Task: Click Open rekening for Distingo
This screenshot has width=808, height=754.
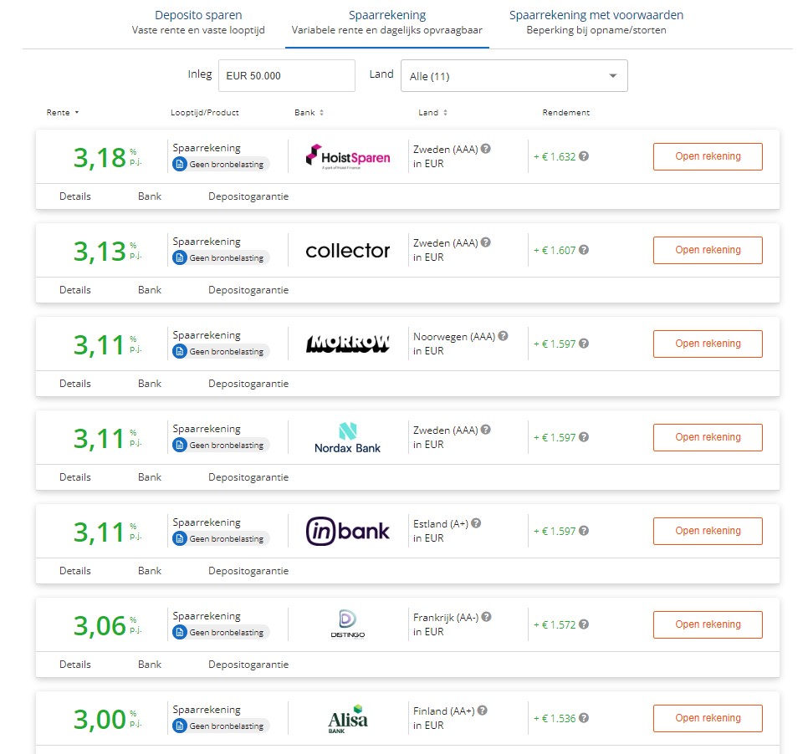Action: click(x=707, y=624)
